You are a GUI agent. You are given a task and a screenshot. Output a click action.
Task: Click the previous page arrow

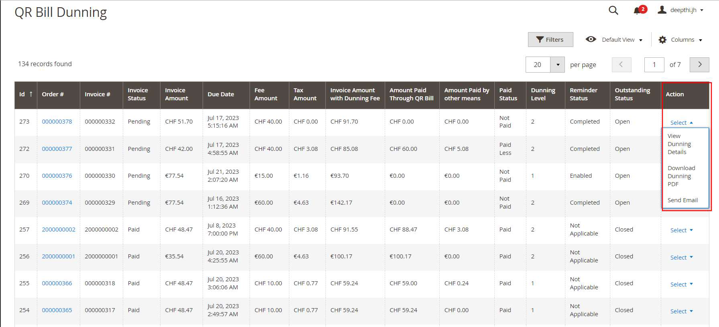tap(621, 65)
